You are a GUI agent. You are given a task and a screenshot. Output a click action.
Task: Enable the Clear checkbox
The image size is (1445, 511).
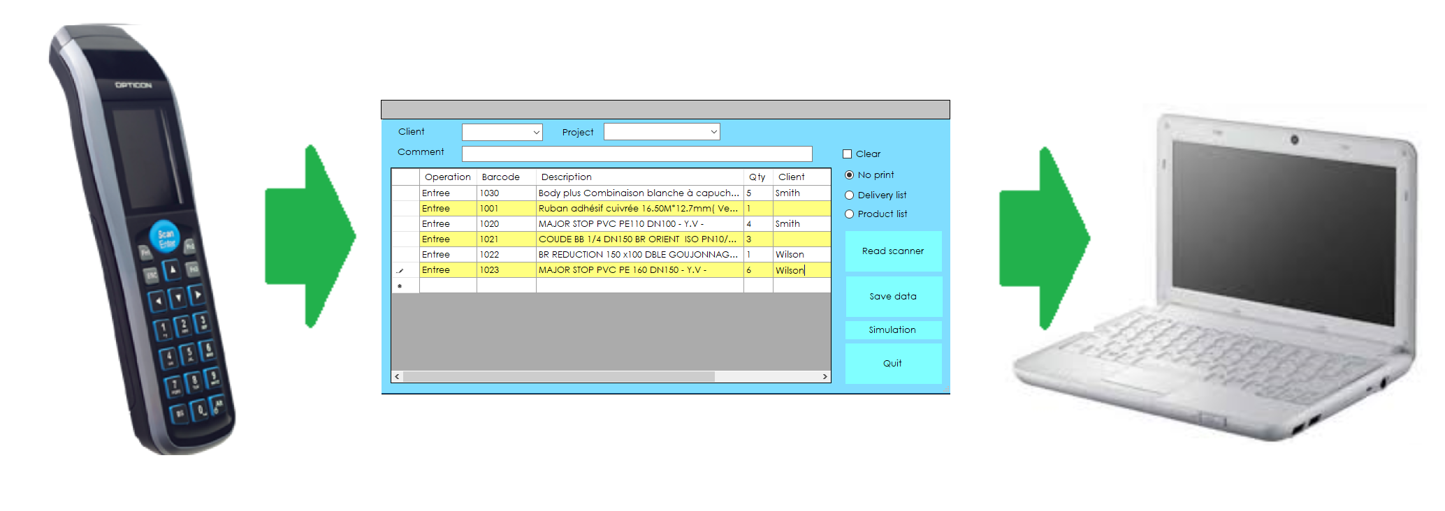pyautogui.click(x=847, y=154)
